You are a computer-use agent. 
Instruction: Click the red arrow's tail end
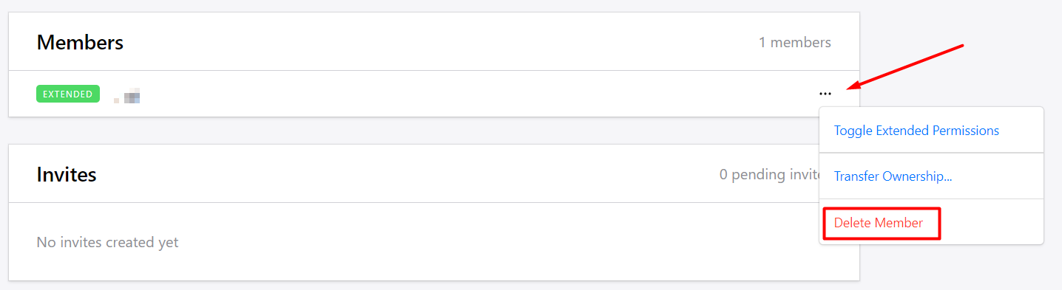[961, 46]
